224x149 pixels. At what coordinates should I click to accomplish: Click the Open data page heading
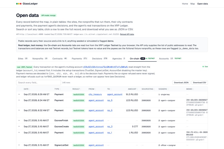click(28, 15)
